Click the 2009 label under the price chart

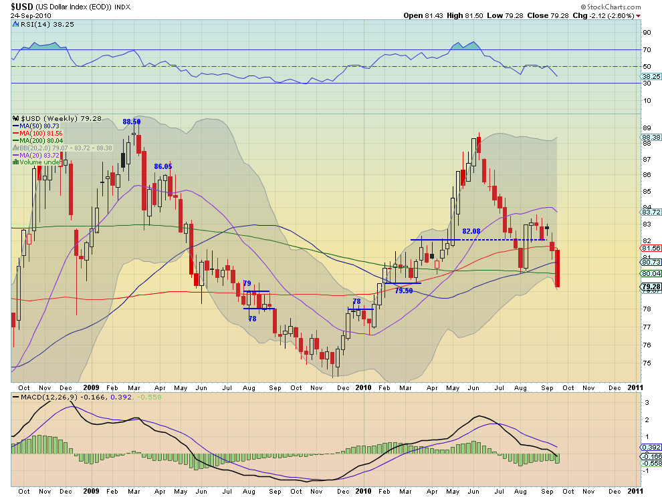91,387
